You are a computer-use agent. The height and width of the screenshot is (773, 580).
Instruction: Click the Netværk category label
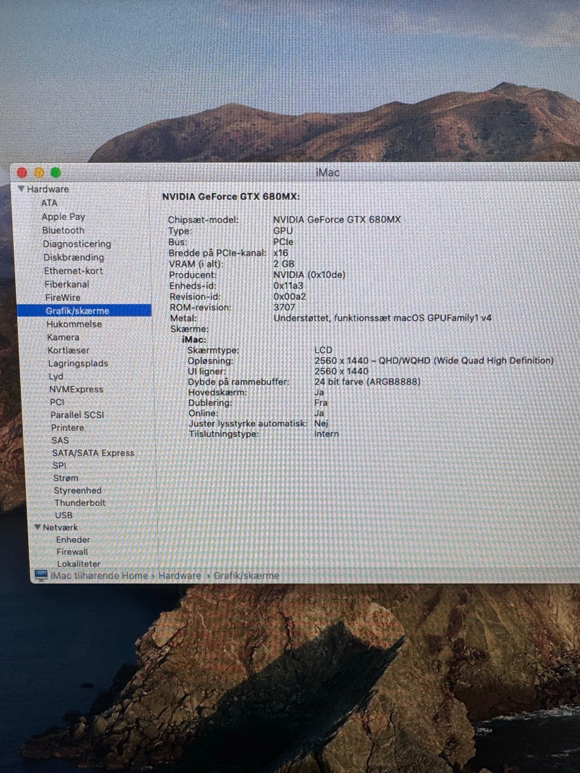tap(60, 527)
